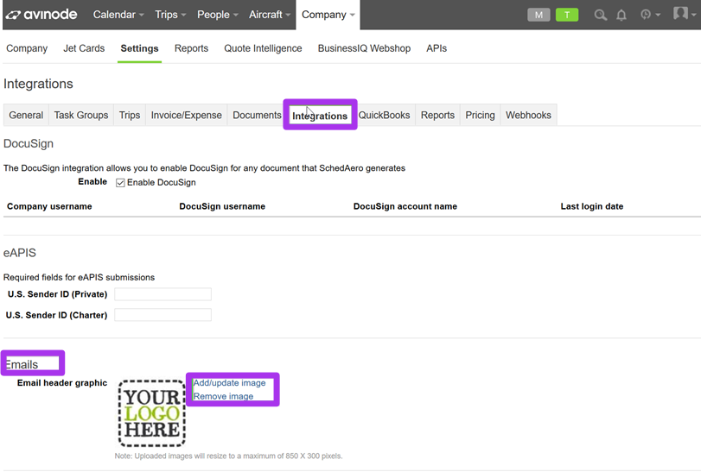The width and height of the screenshot is (701, 472).
Task: Select the Integrations tab
Action: pos(320,116)
